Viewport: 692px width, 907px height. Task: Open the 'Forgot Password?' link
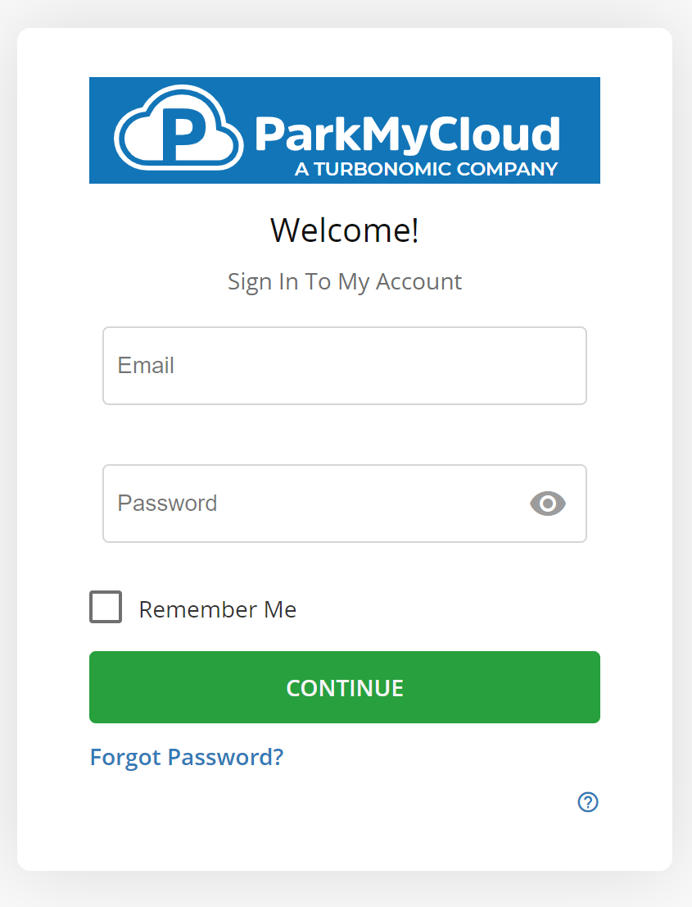[187, 757]
